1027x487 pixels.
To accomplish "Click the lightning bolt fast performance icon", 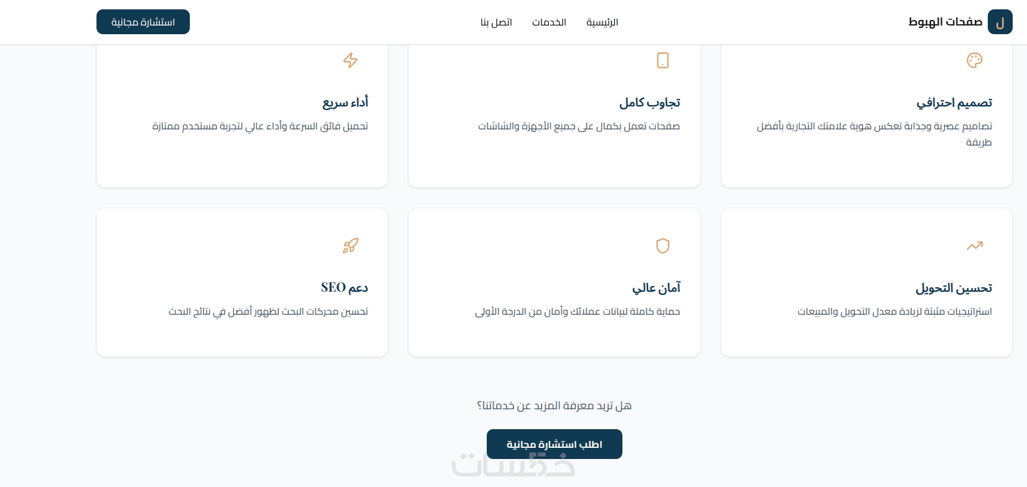I will [350, 60].
